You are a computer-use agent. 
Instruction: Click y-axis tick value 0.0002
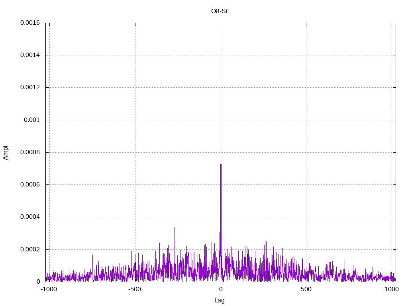click(x=30, y=249)
